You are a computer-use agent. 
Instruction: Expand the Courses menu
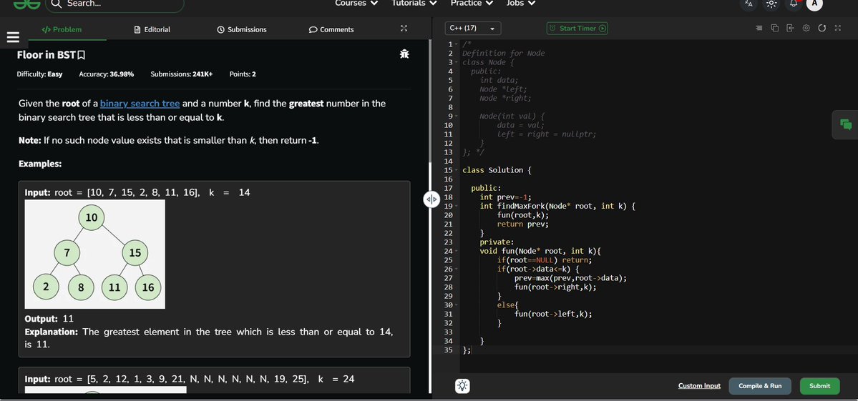pos(356,4)
